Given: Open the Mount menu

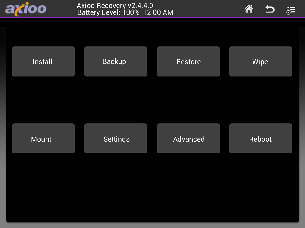Looking at the screenshot, I should [x=43, y=138].
